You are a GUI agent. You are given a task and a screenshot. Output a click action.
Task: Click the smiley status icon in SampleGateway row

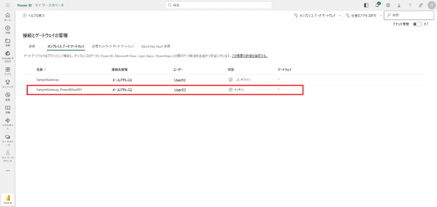(230, 80)
